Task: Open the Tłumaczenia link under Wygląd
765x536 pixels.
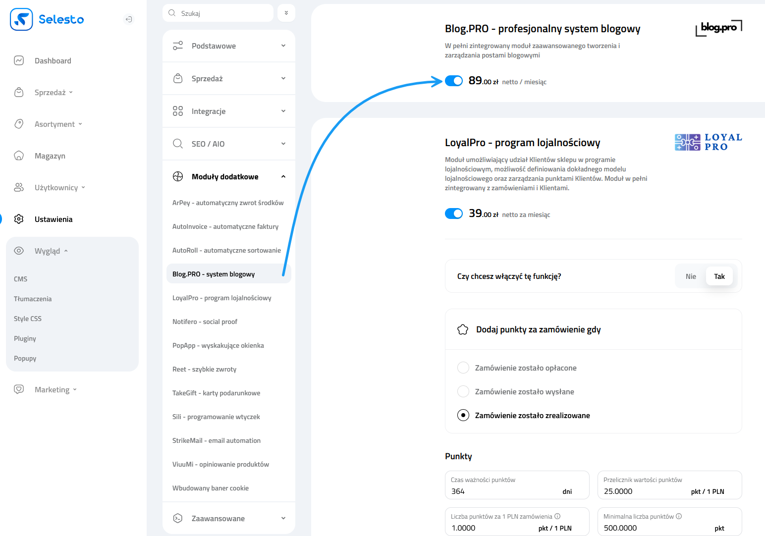Action: click(x=33, y=299)
